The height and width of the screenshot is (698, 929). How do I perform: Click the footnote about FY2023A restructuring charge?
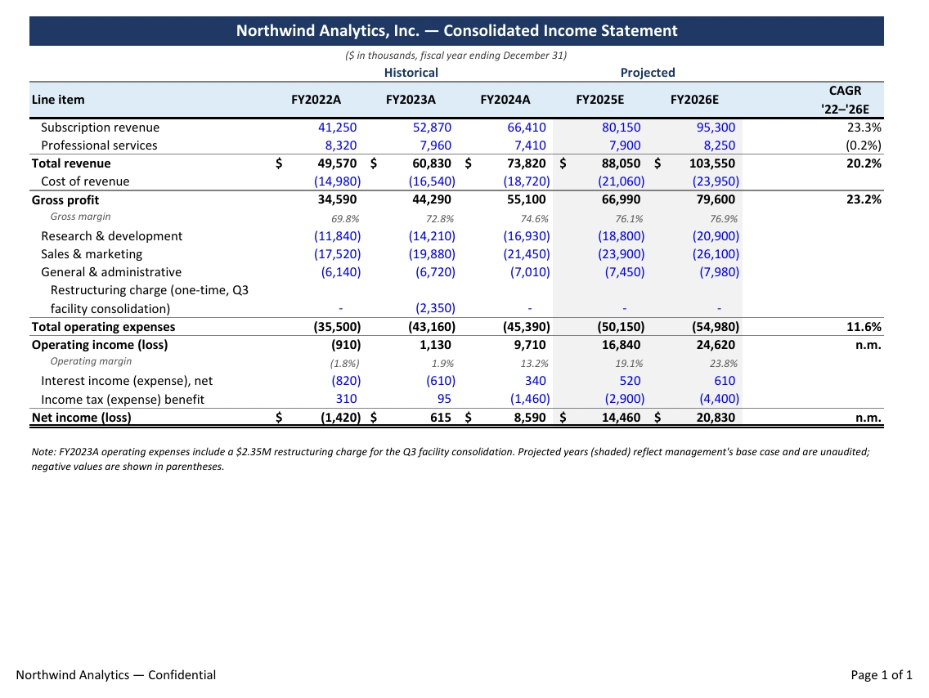coord(451,459)
